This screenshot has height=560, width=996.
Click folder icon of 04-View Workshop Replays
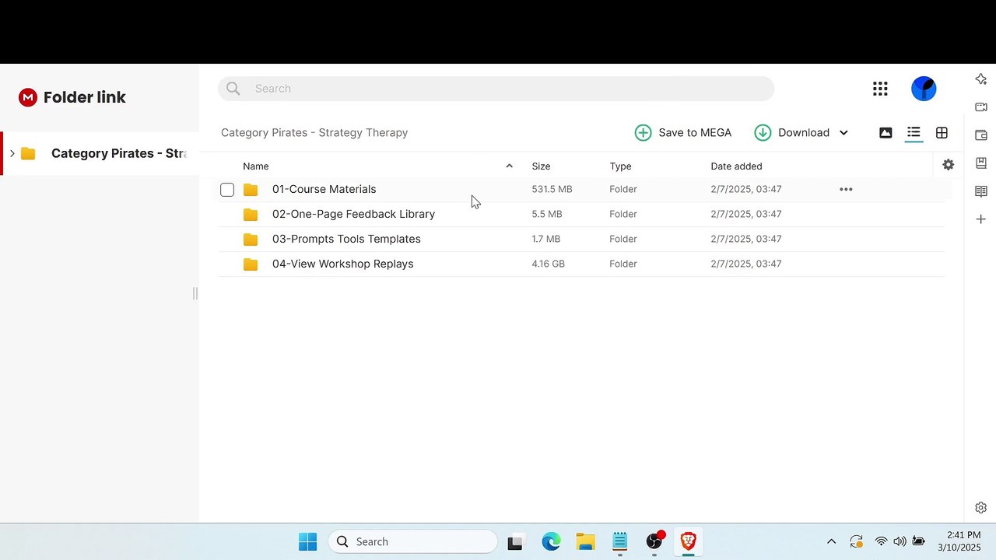click(x=251, y=264)
